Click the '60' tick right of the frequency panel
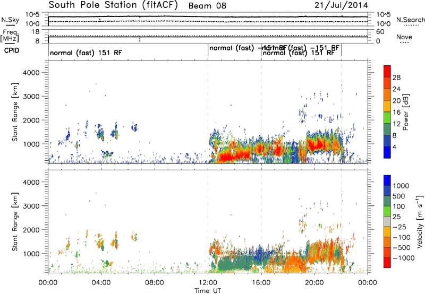The height and width of the screenshot is (294, 425). pyautogui.click(x=380, y=32)
